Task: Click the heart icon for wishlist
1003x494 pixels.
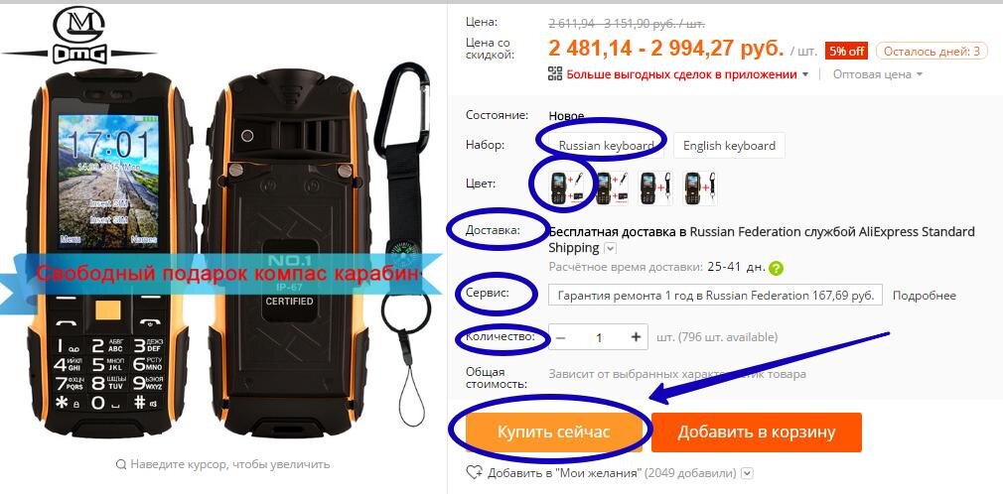Action: 474,473
